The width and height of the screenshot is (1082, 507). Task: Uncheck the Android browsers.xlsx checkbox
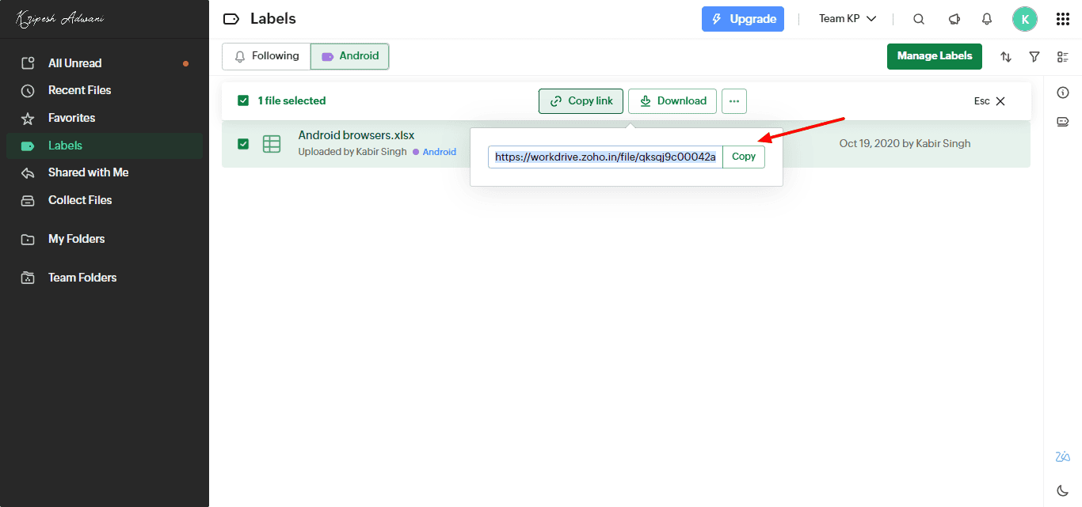(243, 144)
